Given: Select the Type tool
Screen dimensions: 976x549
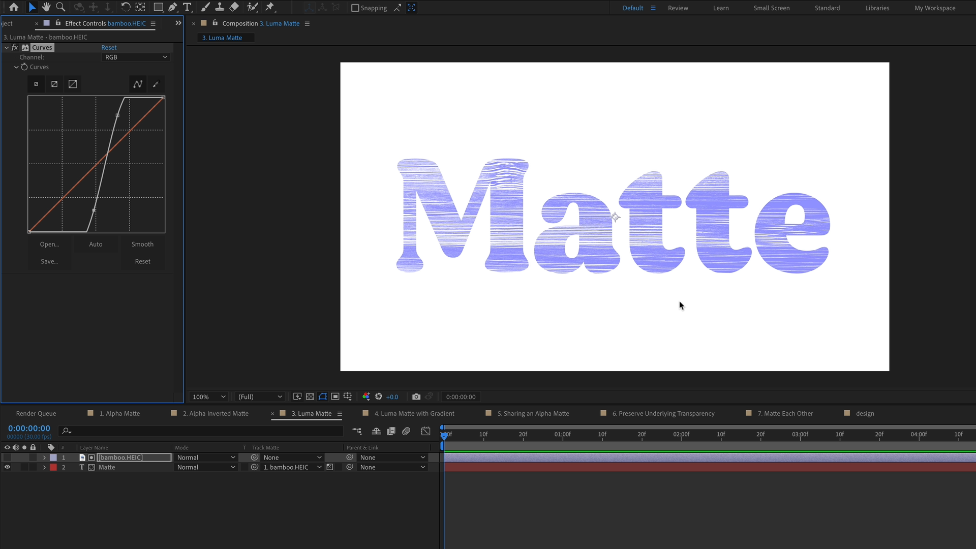Looking at the screenshot, I should (x=188, y=7).
